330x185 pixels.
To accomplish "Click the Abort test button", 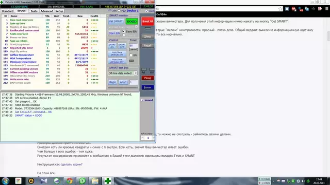I will click(x=123, y=82).
